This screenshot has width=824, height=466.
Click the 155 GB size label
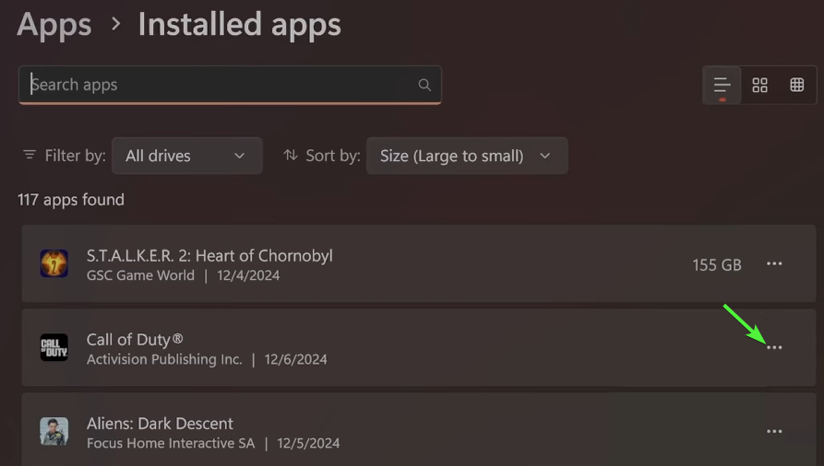717,265
